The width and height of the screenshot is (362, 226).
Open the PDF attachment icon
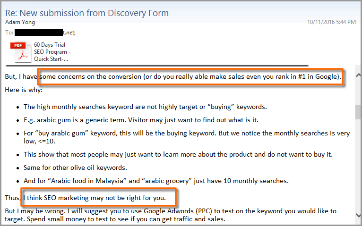(21, 52)
